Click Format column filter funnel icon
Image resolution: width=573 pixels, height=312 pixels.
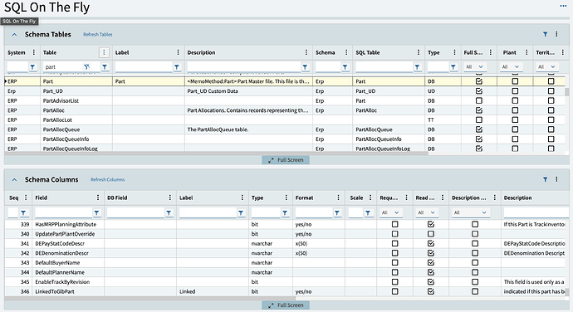pyautogui.click(x=337, y=212)
